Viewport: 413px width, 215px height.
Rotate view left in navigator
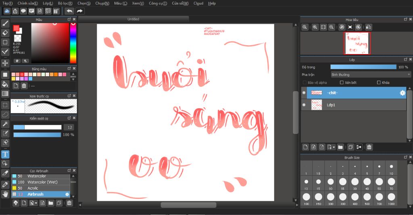(342, 27)
